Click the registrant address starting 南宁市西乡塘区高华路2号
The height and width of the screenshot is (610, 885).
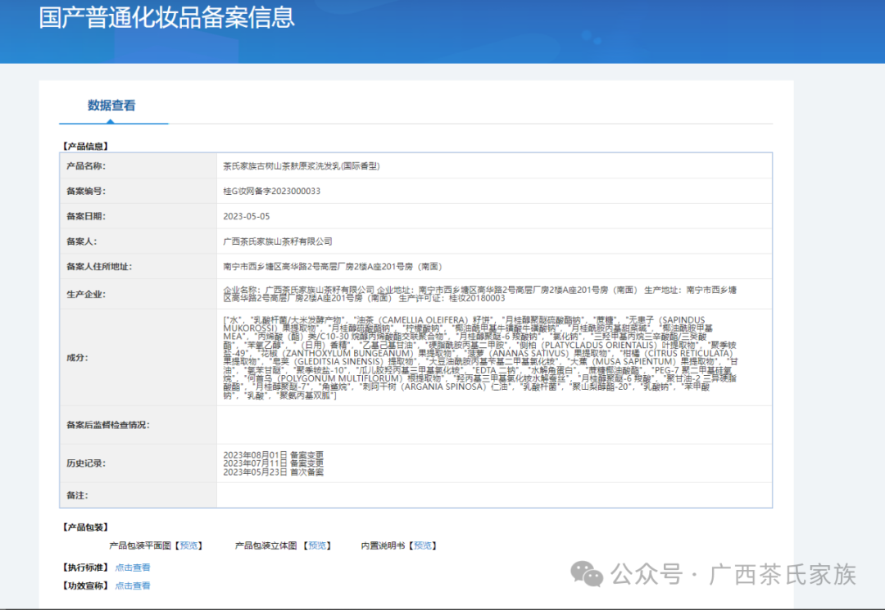pos(333,266)
